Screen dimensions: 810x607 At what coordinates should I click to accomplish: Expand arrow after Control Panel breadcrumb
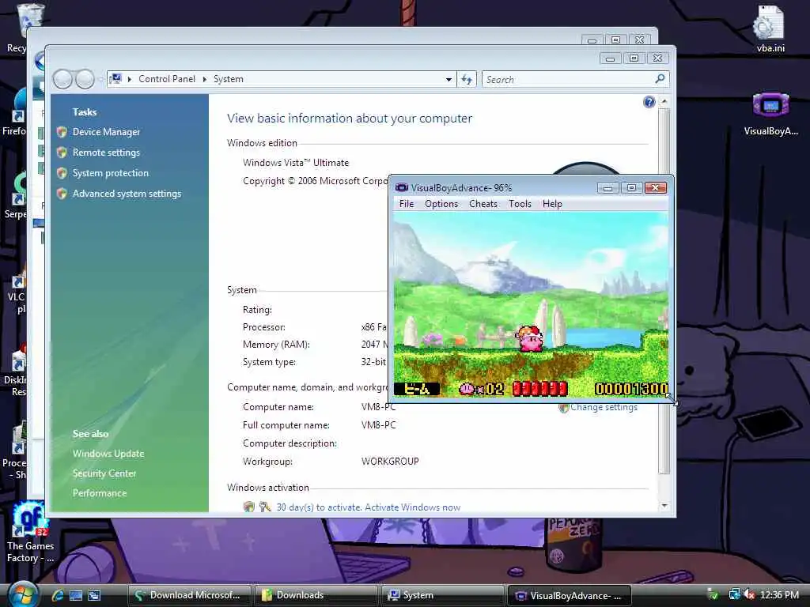point(205,80)
